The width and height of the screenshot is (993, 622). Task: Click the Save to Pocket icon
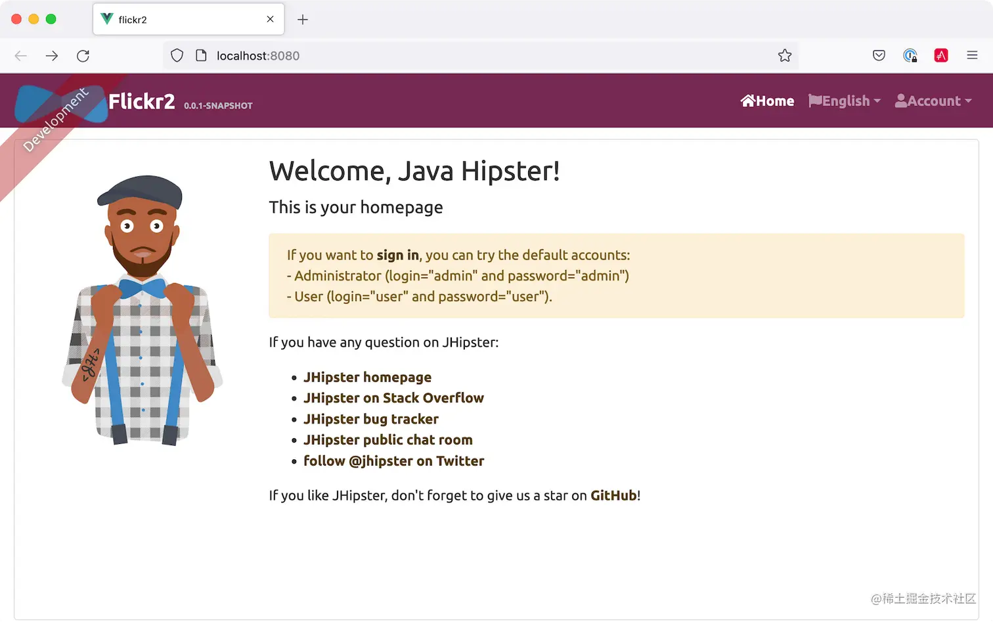click(879, 55)
